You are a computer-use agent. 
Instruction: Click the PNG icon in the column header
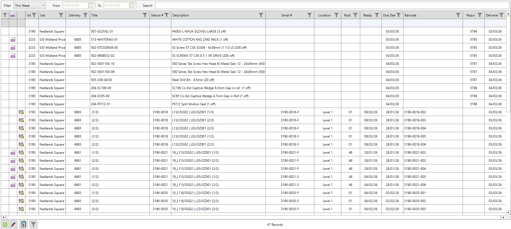point(13,15)
